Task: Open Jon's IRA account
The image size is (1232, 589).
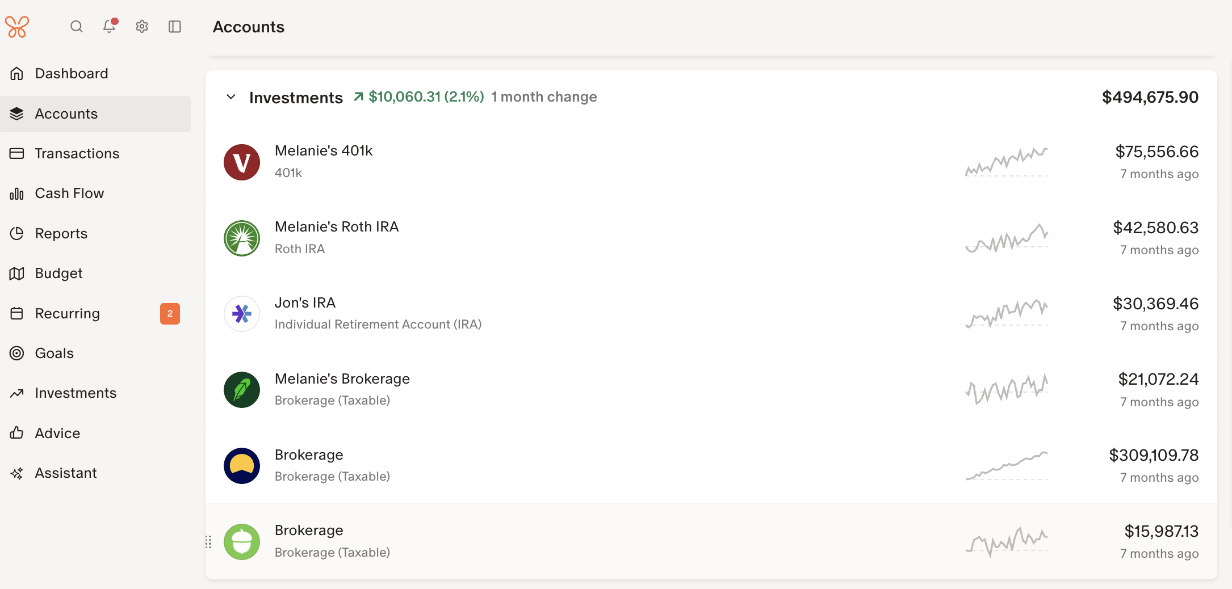Action: (305, 303)
